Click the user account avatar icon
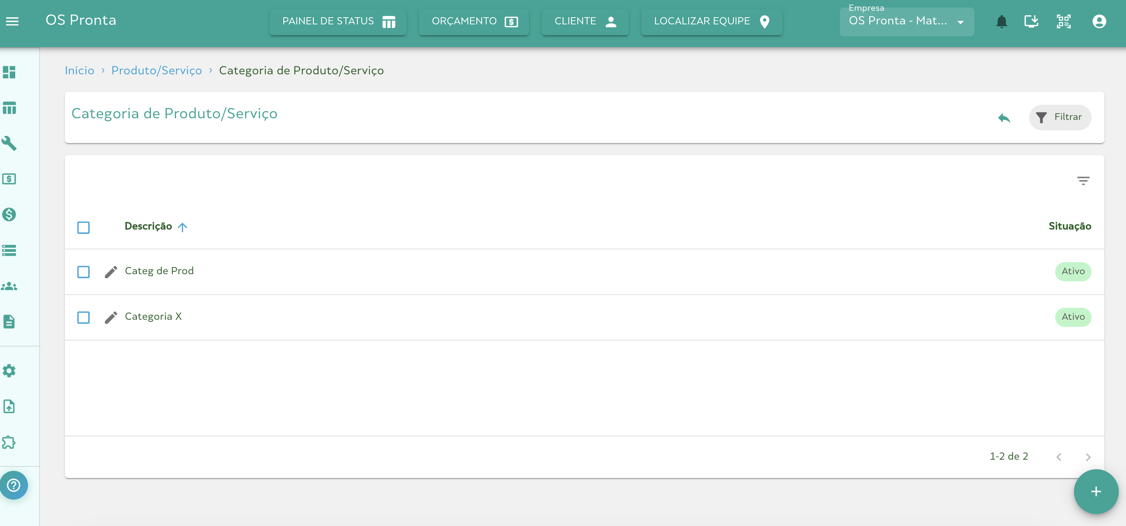The width and height of the screenshot is (1126, 526). pos(1099,21)
